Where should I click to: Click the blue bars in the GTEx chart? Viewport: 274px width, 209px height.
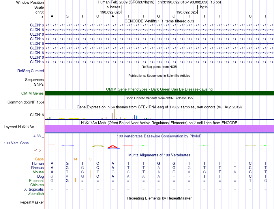tap(136, 117)
